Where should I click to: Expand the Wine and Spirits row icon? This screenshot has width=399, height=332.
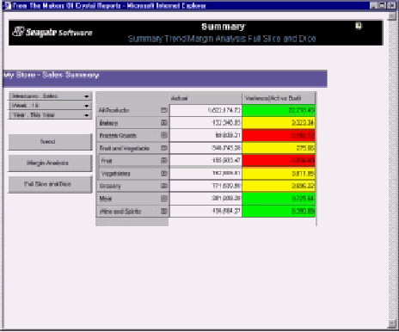[164, 211]
